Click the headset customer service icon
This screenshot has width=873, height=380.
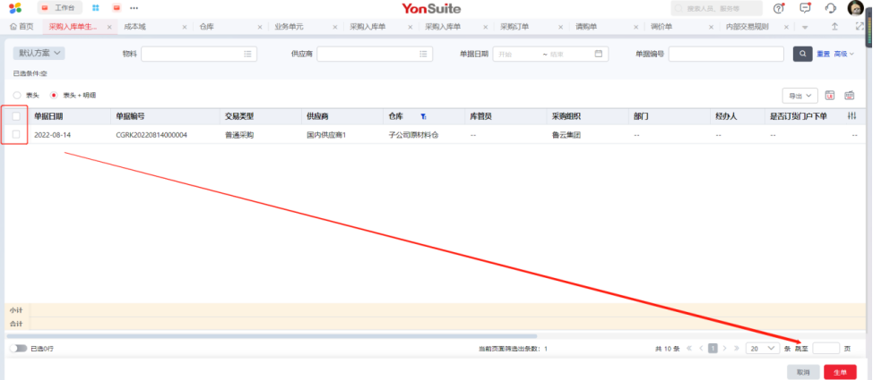click(830, 8)
